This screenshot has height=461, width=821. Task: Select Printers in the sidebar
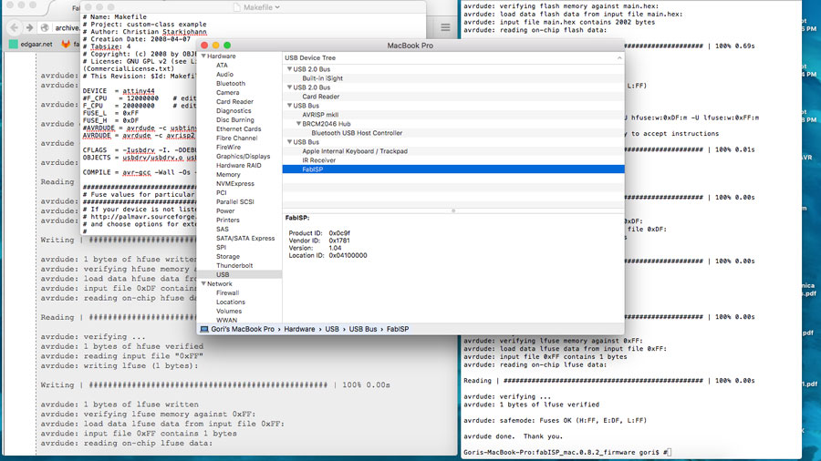[x=228, y=220]
